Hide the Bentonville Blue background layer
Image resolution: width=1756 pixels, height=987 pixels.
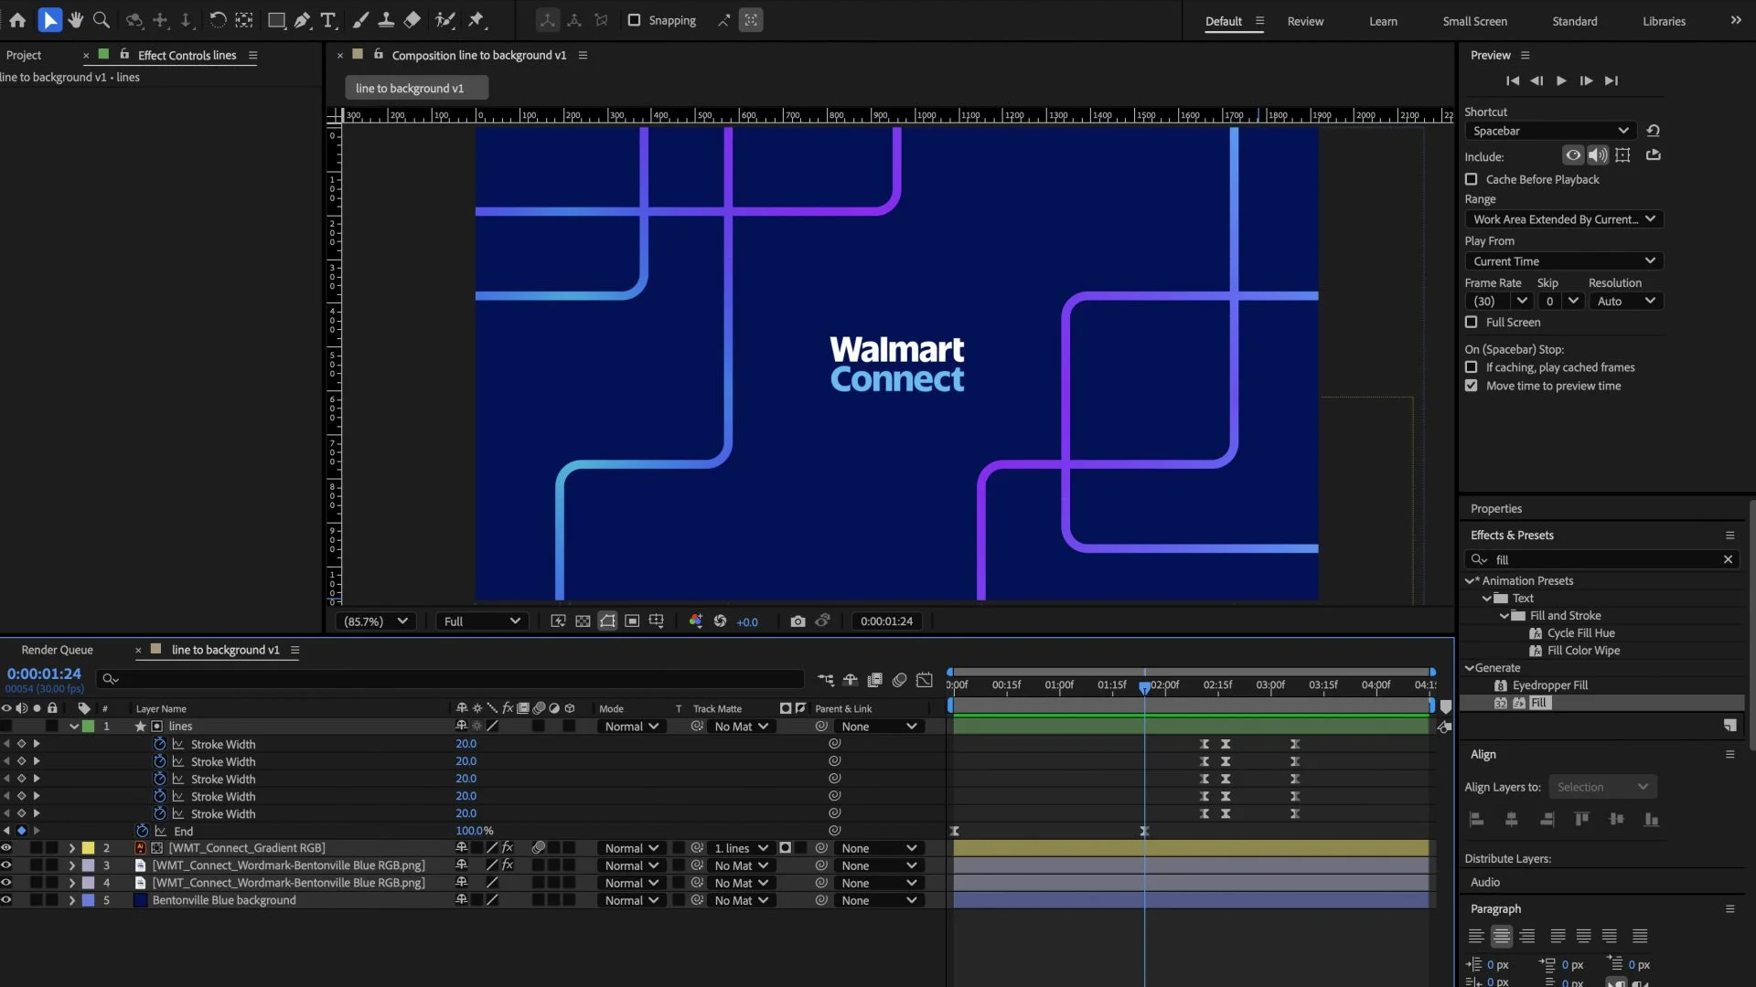coord(6,900)
